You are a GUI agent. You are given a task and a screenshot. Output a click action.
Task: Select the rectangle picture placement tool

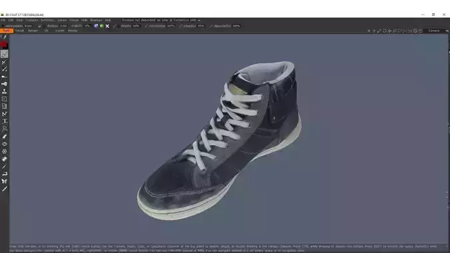coord(4,128)
